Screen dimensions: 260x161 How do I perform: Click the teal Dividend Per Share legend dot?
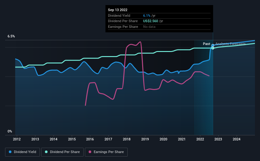tap(46, 152)
